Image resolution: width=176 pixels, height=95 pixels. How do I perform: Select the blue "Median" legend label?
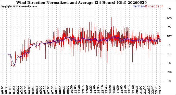coord(139,6)
